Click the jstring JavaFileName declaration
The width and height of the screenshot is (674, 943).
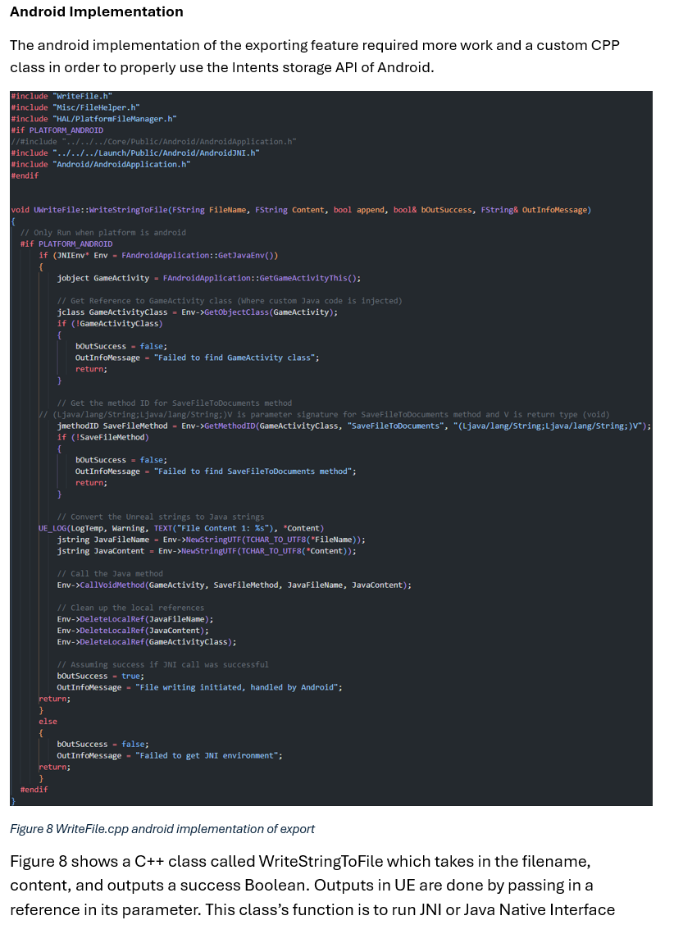(211, 540)
